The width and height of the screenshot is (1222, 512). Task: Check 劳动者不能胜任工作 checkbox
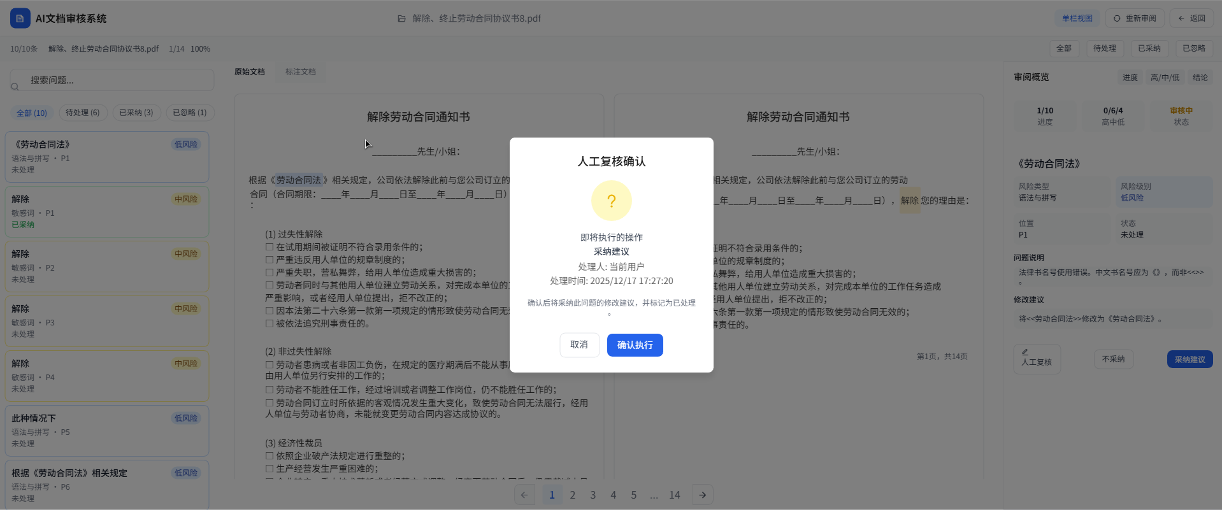pos(270,390)
